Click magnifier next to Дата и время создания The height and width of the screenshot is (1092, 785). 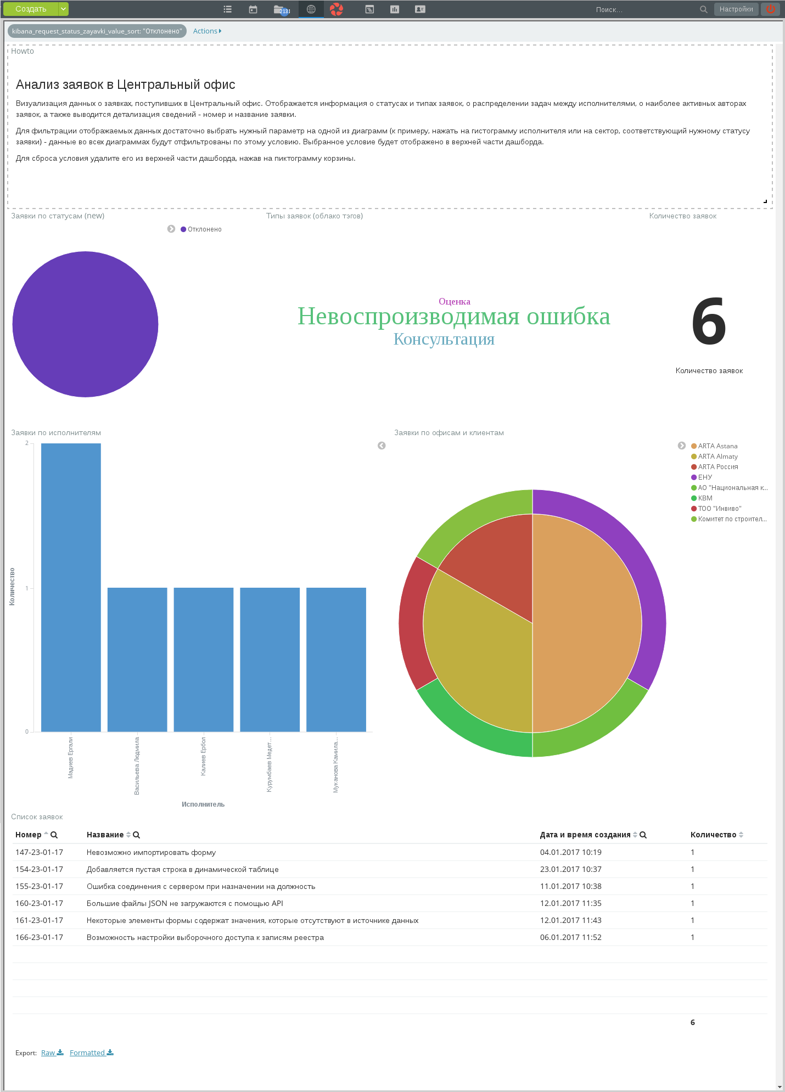(x=643, y=835)
